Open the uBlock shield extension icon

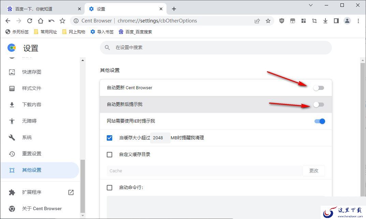pos(281,21)
